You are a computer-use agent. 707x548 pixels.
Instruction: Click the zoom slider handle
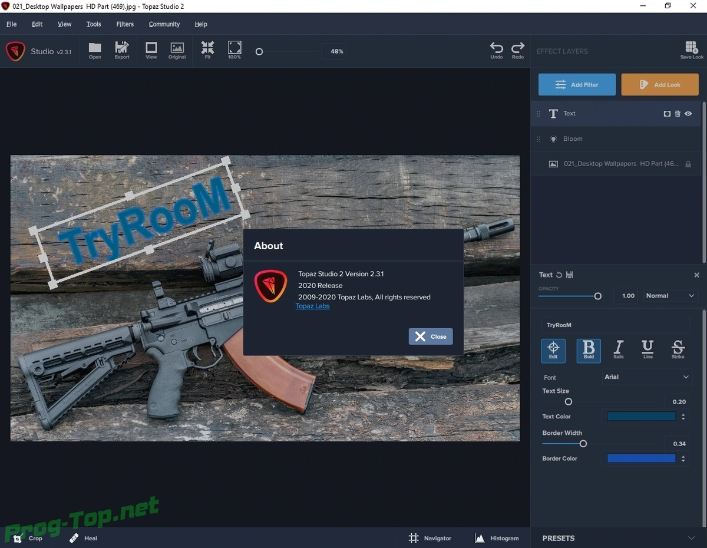tap(259, 52)
